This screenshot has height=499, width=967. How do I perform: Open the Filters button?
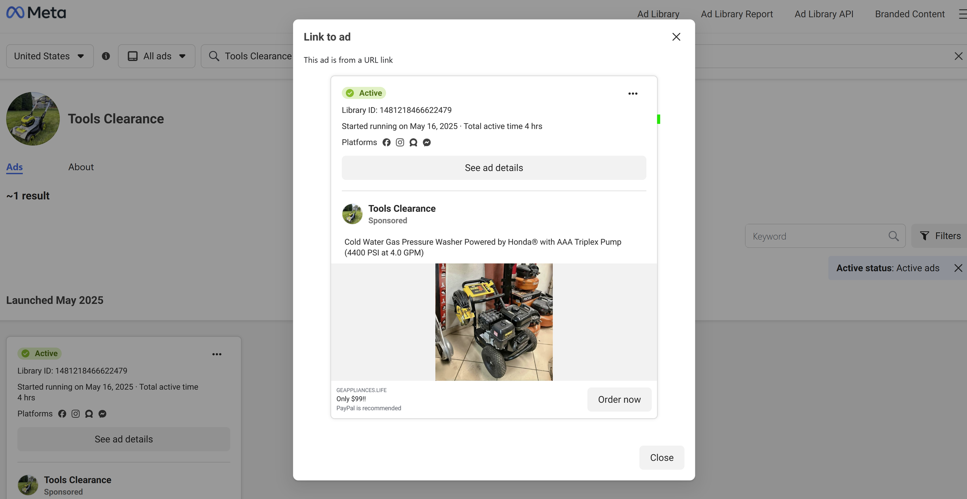[x=940, y=236]
